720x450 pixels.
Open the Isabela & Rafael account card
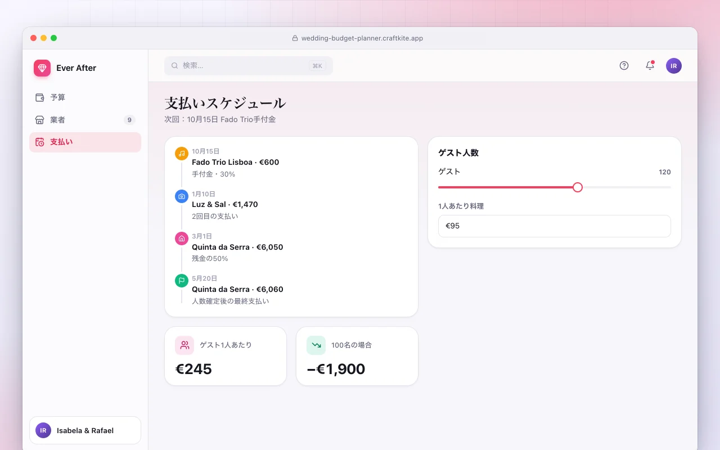click(x=85, y=430)
